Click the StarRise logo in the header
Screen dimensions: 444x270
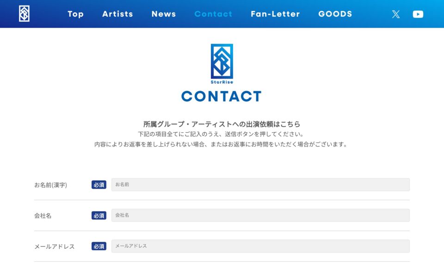point(24,14)
